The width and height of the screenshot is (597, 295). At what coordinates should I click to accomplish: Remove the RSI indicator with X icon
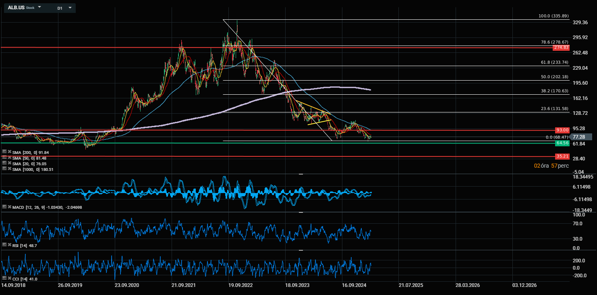(x=9, y=245)
